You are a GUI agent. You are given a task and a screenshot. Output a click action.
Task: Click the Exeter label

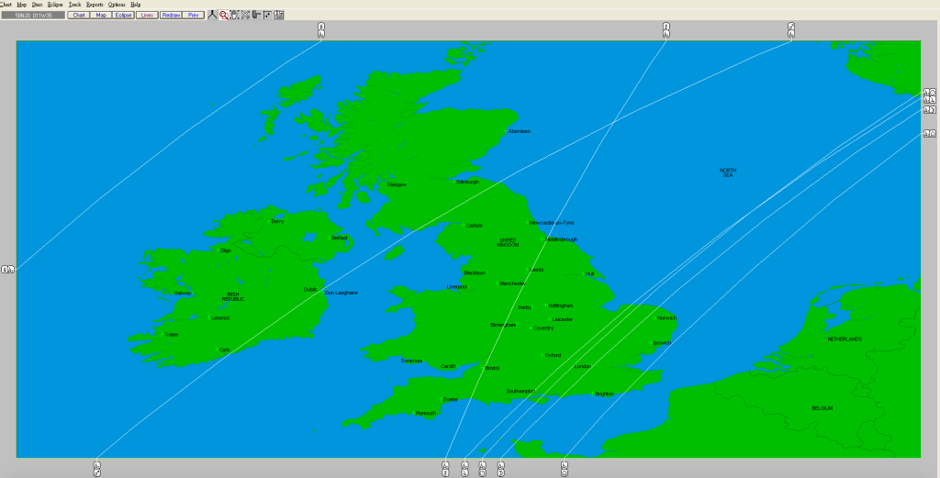(x=450, y=399)
